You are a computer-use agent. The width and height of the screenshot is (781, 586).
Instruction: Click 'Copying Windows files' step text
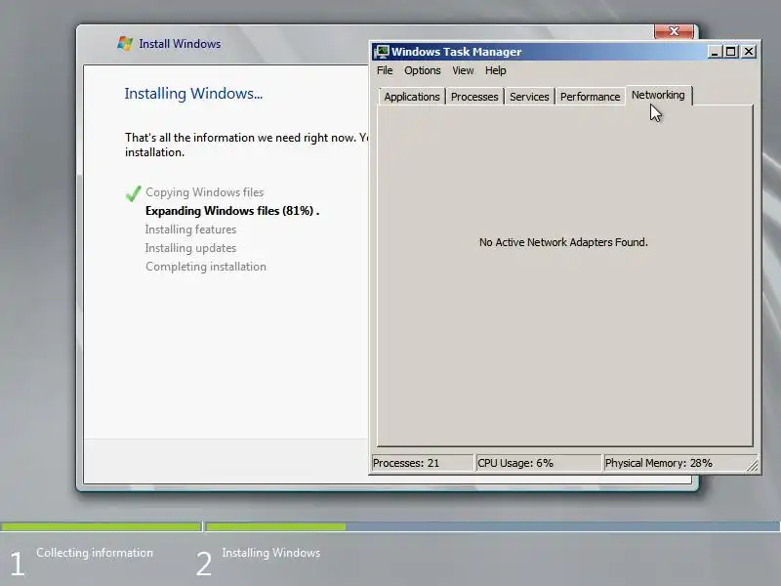(x=205, y=192)
